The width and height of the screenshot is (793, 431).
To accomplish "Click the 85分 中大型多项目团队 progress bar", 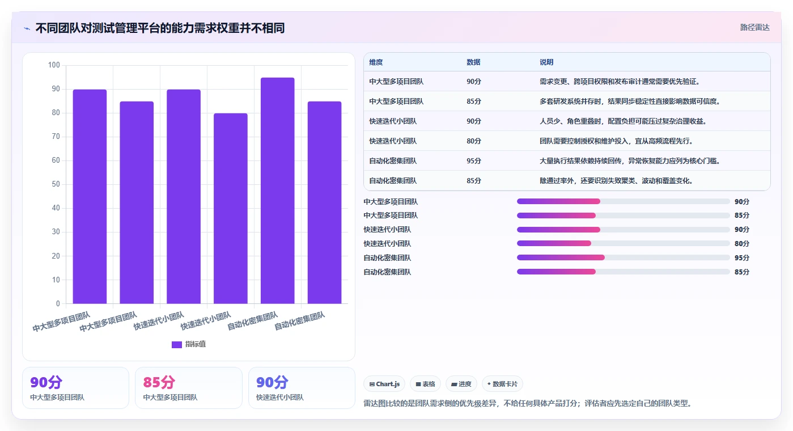I will pyautogui.click(x=624, y=216).
